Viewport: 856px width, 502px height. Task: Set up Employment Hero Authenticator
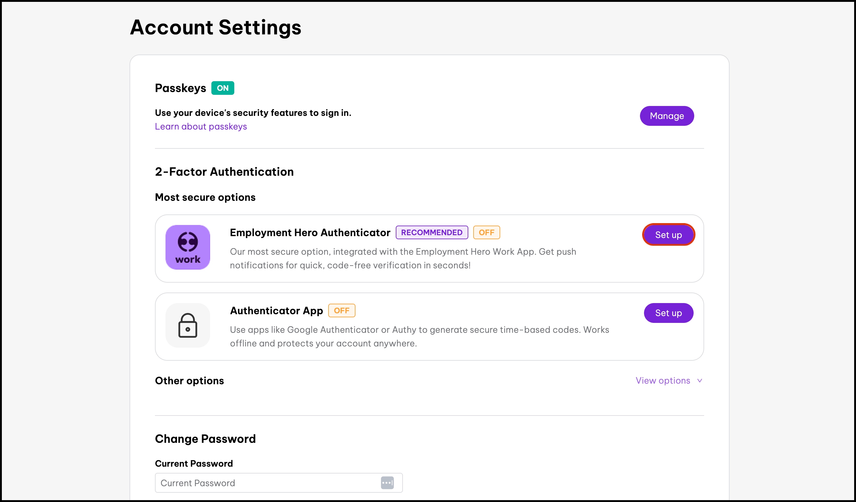coord(668,235)
